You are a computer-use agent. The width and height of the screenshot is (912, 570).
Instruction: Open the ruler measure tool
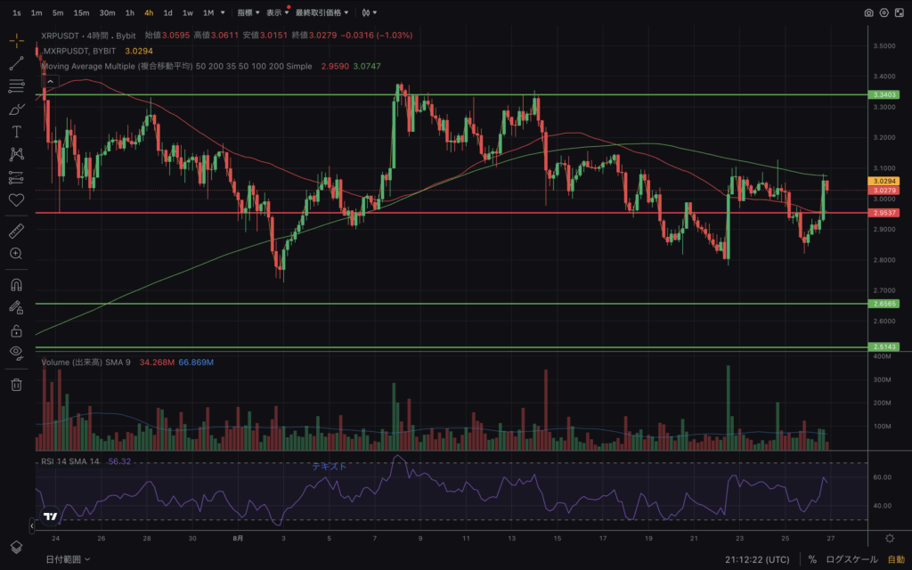16,232
